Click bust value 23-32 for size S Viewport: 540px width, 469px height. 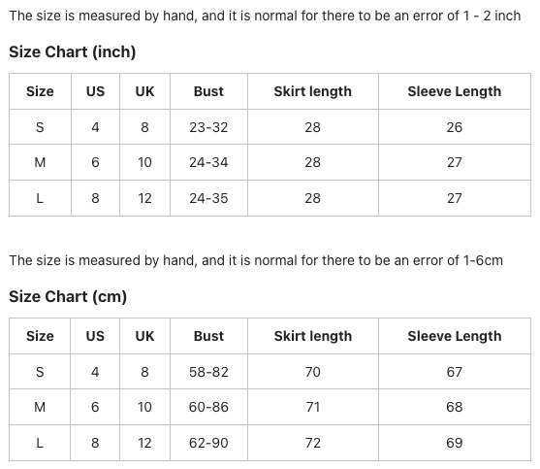pyautogui.click(x=208, y=127)
